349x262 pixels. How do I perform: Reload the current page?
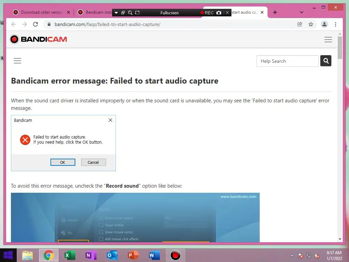click(35, 24)
